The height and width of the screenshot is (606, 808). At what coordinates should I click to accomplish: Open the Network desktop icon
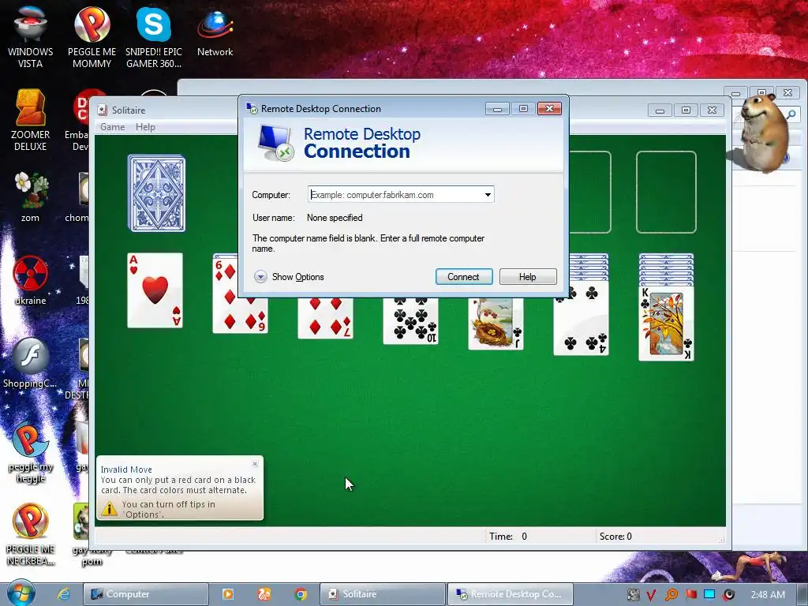215,32
